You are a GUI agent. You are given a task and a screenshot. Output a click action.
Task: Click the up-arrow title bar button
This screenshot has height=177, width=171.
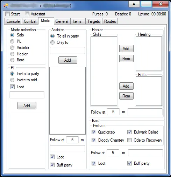click(x=134, y=4)
